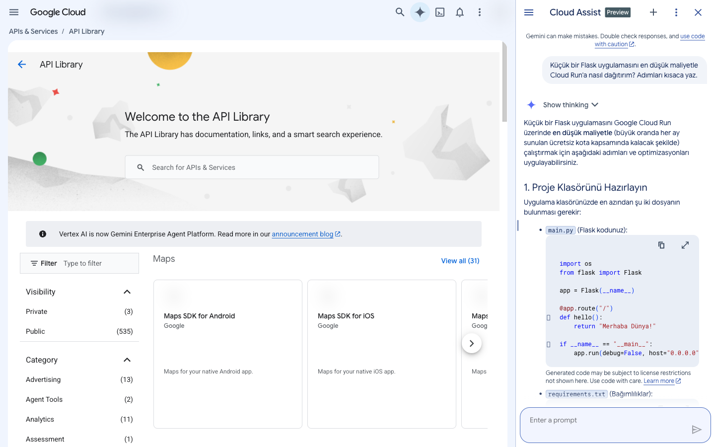Click the API Library breadcrumb text
This screenshot has width=715, height=447.
coord(86,31)
